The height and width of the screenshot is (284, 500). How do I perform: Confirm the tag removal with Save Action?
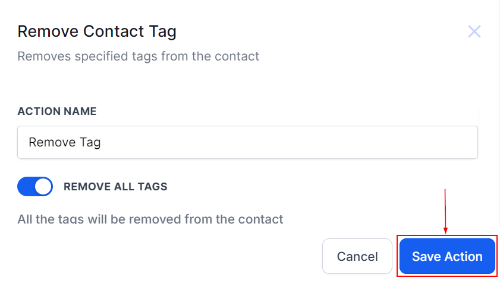[447, 256]
